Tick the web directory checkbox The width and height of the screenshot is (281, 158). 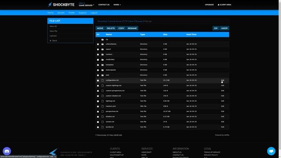pos(98,75)
